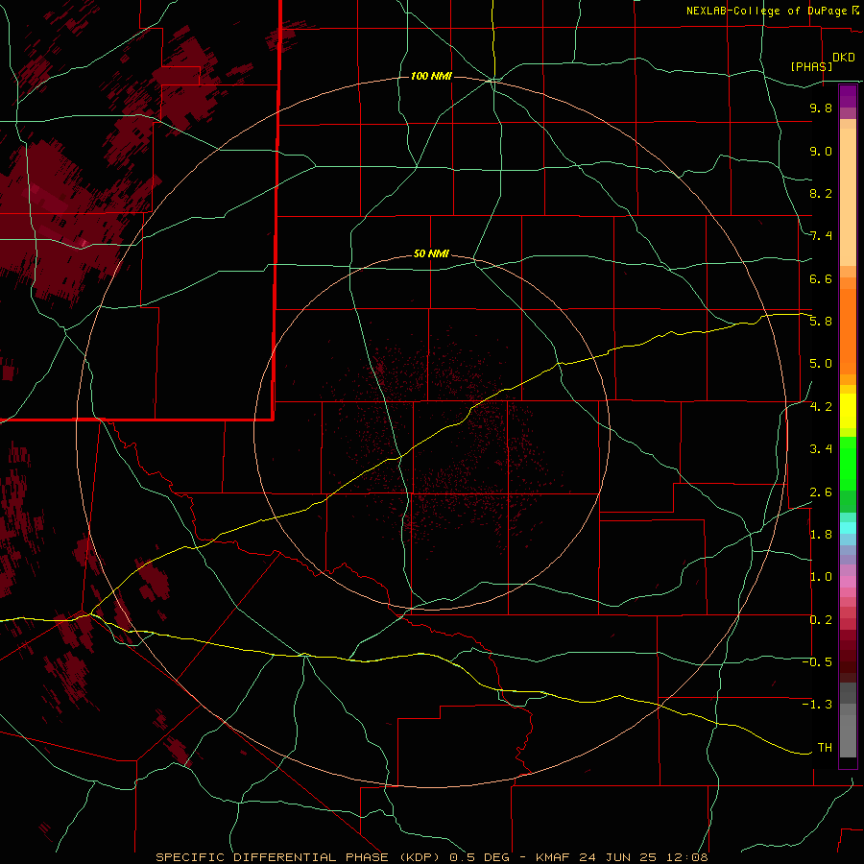
Task: Click the TH threshold label
Action: [825, 748]
